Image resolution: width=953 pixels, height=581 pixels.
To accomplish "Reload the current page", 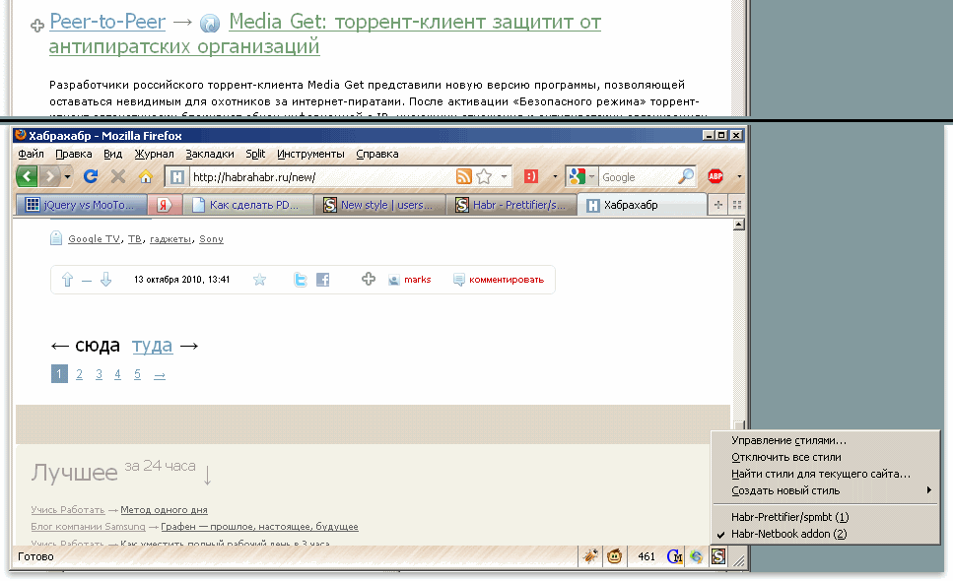I will tap(91, 175).
